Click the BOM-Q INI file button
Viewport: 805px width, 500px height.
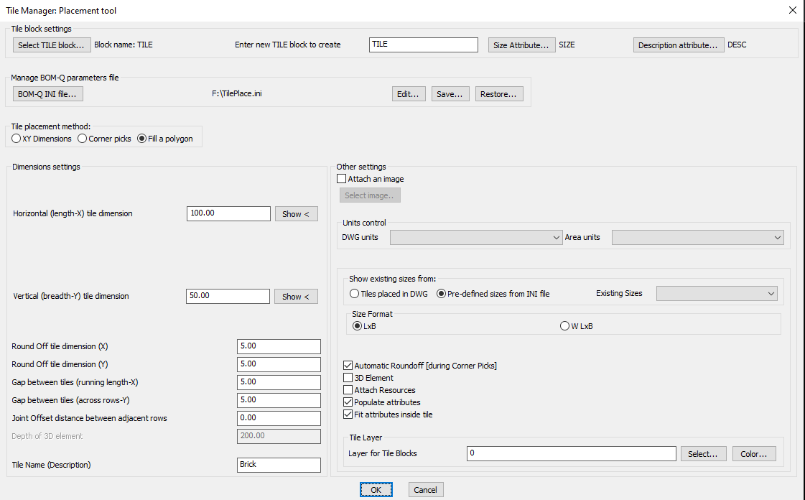47,93
